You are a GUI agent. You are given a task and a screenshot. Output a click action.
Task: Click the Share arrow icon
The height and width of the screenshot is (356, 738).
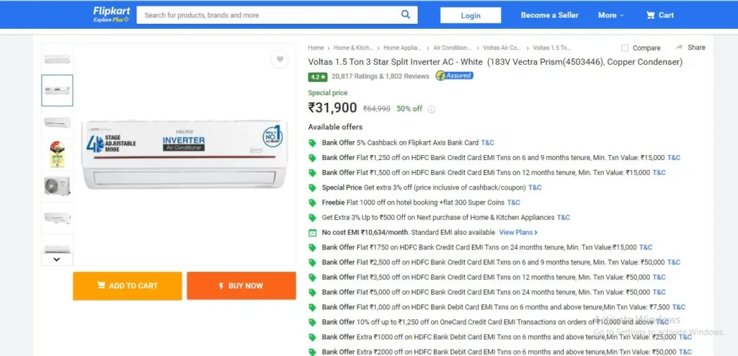[x=679, y=47]
